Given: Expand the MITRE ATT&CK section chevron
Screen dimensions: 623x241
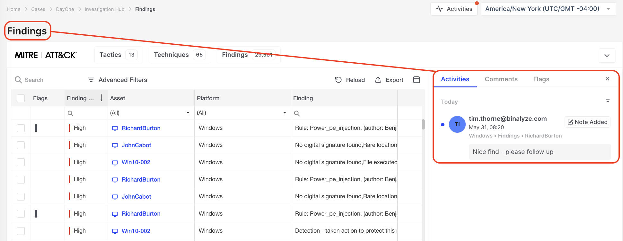Looking at the screenshot, I should 607,56.
